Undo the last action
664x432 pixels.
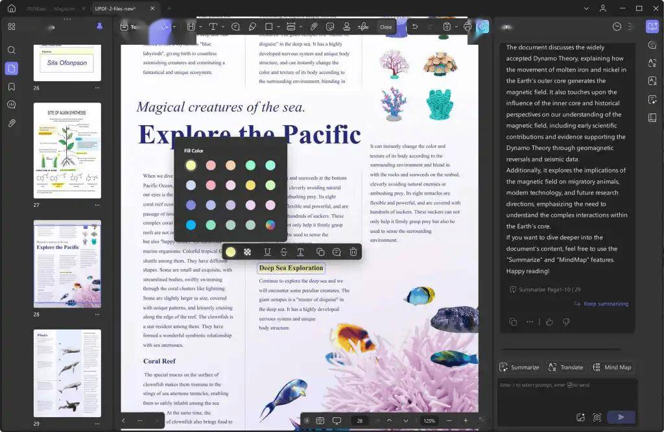coord(415,27)
